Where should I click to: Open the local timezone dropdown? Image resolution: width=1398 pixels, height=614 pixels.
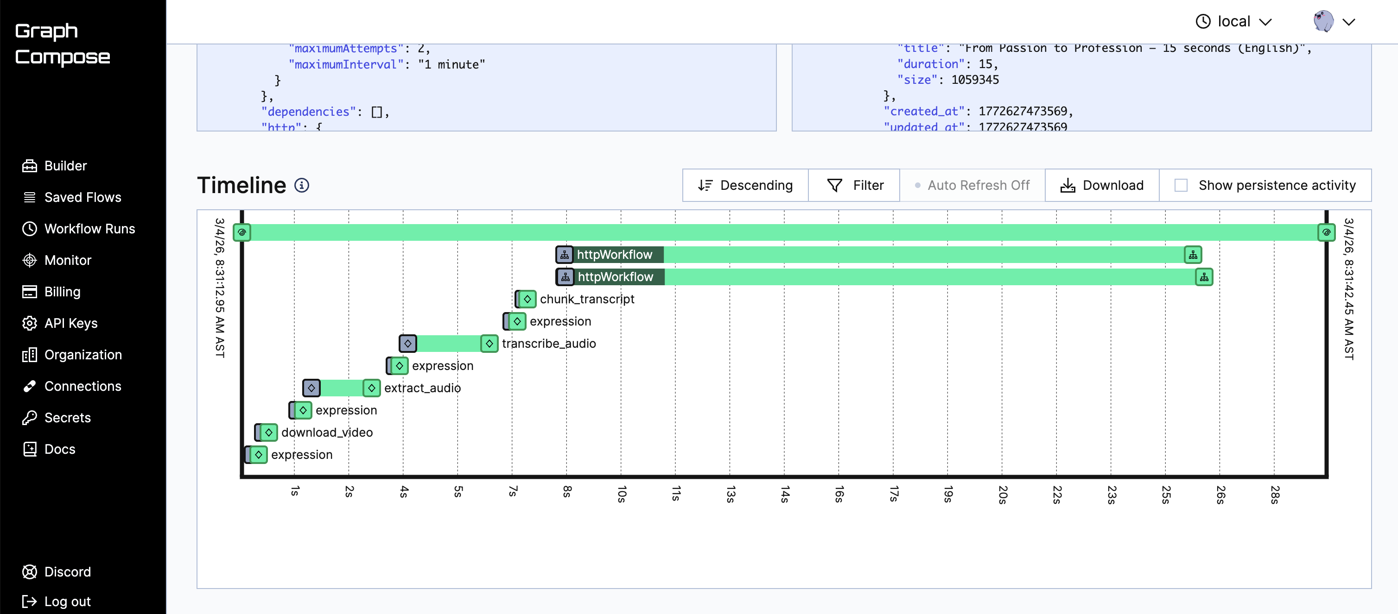(1233, 22)
